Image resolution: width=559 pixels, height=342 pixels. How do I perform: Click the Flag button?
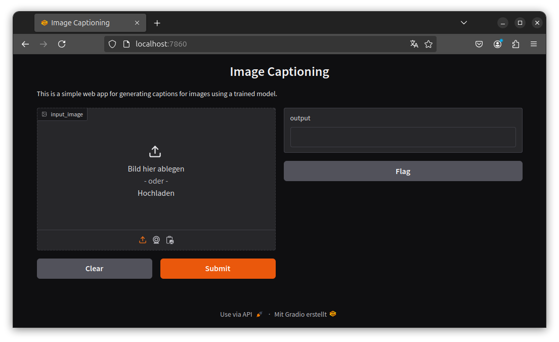(x=403, y=171)
